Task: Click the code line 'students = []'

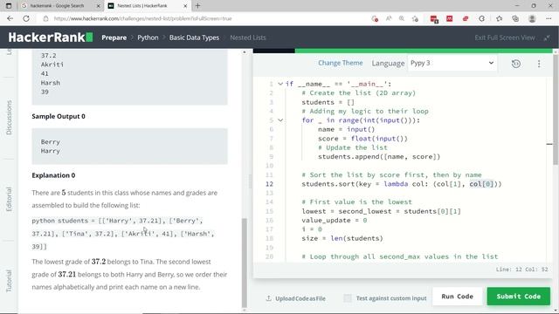Action: point(328,102)
